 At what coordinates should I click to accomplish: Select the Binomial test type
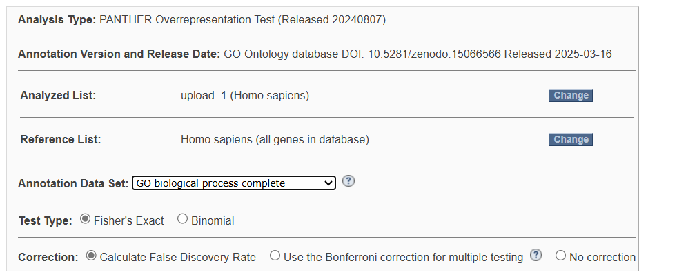pyautogui.click(x=182, y=218)
